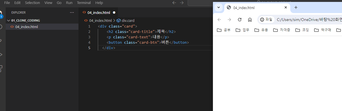Open the Run menu
The width and height of the screenshot is (342, 111).
click(69, 3)
